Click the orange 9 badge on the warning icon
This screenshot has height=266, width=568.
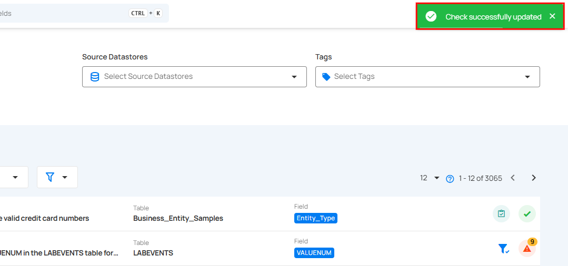(x=532, y=241)
